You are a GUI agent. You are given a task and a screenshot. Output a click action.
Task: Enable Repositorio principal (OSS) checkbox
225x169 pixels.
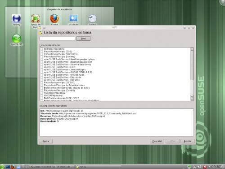point(41,52)
